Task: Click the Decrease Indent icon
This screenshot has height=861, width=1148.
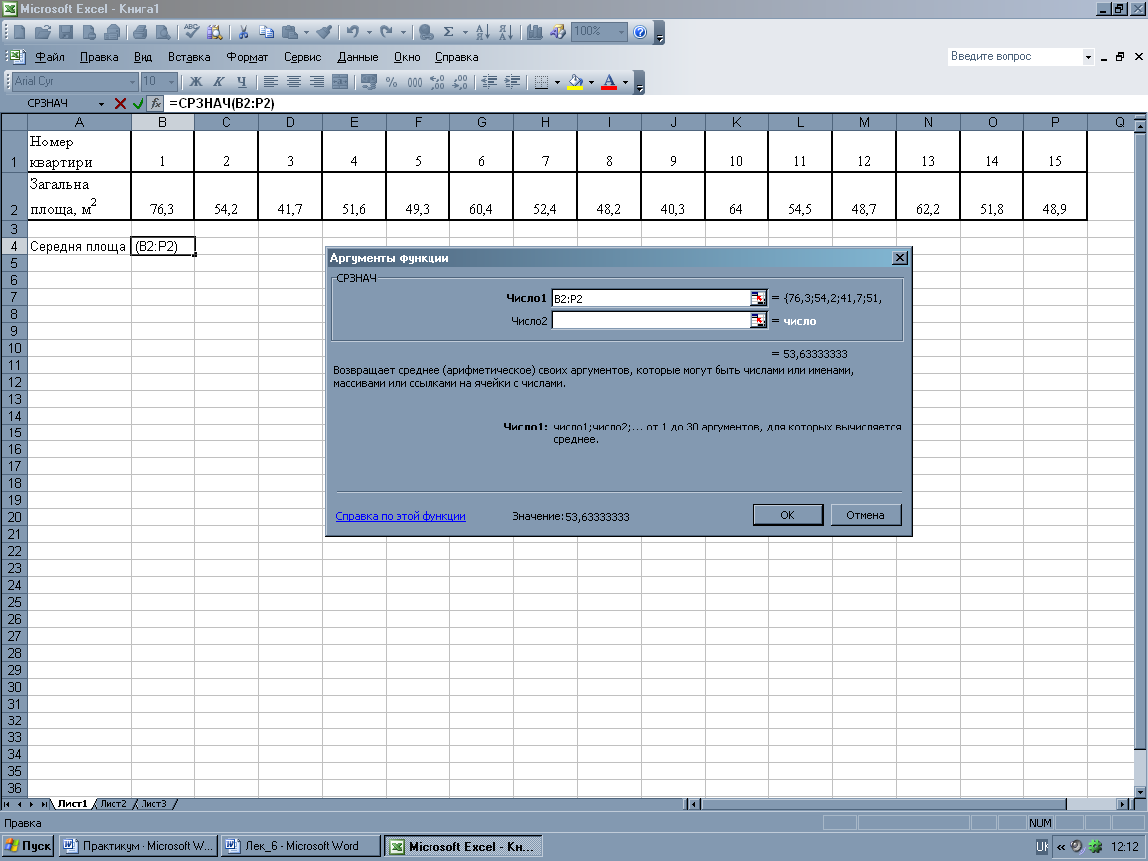Action: click(x=490, y=82)
